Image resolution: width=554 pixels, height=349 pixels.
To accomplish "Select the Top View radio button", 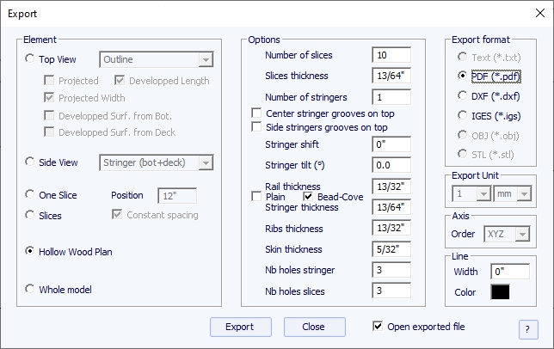I will click(x=29, y=58).
